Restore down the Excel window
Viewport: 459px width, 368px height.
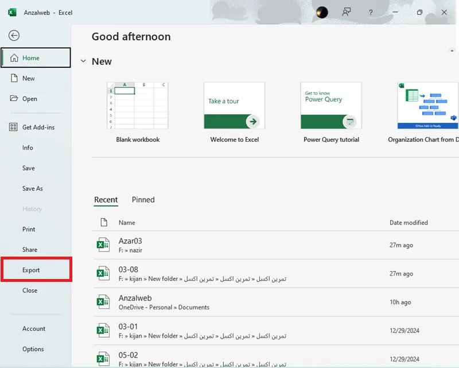[419, 12]
